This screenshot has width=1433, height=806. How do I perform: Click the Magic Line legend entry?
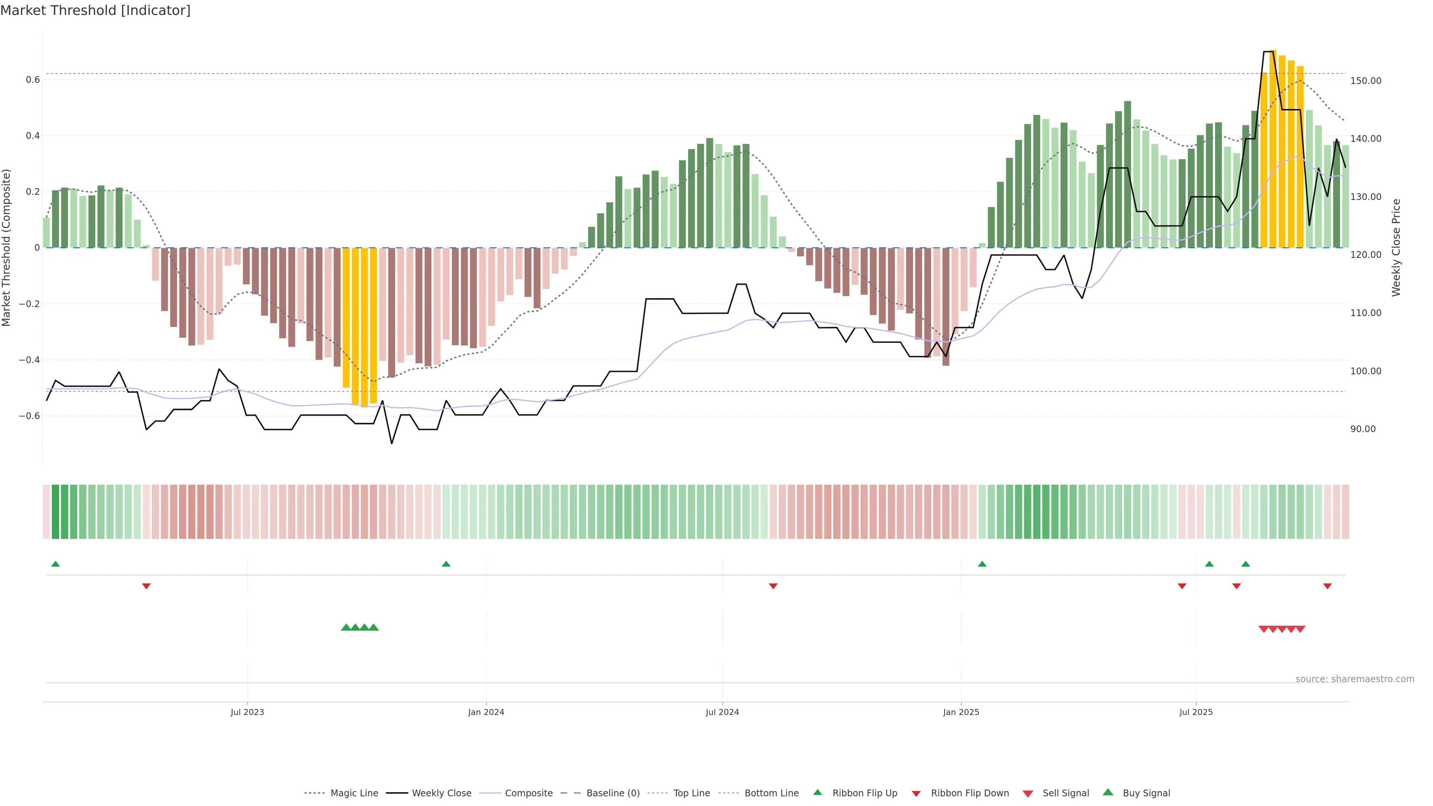(x=354, y=793)
